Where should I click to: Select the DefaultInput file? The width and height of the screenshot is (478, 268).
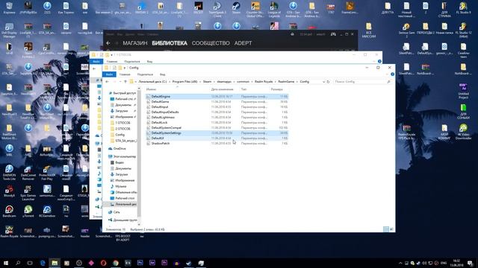217,107
